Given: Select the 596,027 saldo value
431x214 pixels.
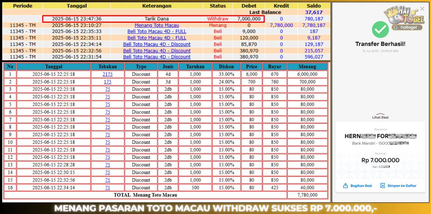Looking at the screenshot, I should point(314,57).
